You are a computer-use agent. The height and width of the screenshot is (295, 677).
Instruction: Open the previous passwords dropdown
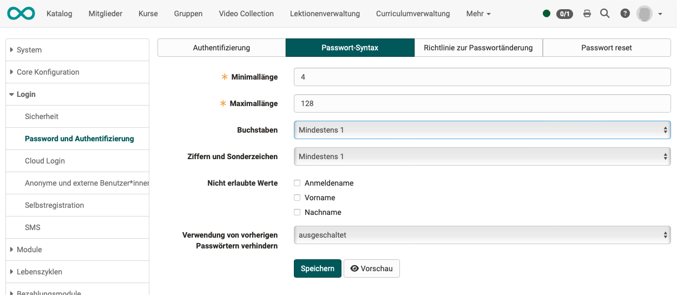pos(482,235)
